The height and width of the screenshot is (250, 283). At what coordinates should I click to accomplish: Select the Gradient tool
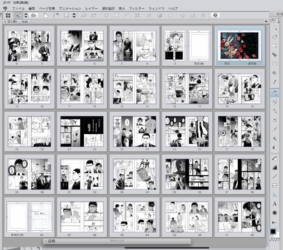coord(275,167)
